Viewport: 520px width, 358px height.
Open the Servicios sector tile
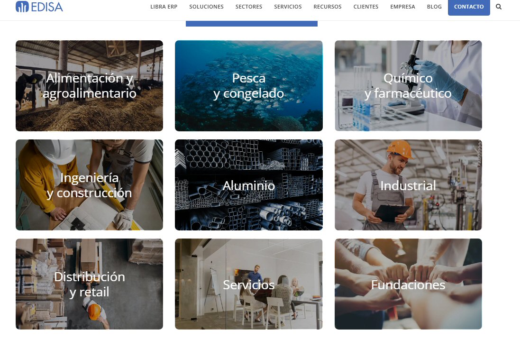point(249,284)
